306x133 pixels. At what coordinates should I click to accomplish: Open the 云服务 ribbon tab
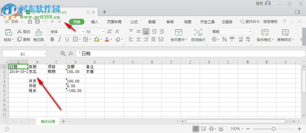click(x=227, y=22)
